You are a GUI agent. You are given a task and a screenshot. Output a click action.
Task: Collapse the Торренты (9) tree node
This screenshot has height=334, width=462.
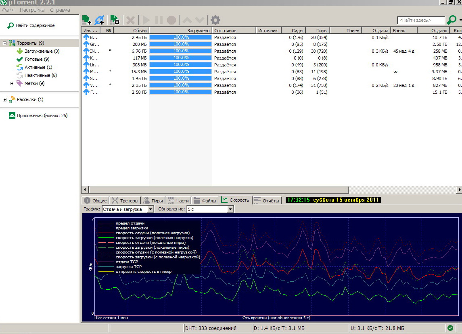pyautogui.click(x=5, y=43)
